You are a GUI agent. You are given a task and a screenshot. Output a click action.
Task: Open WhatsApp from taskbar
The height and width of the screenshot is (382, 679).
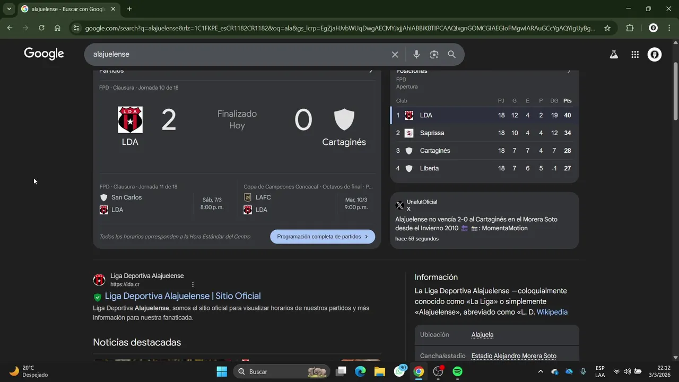399,371
